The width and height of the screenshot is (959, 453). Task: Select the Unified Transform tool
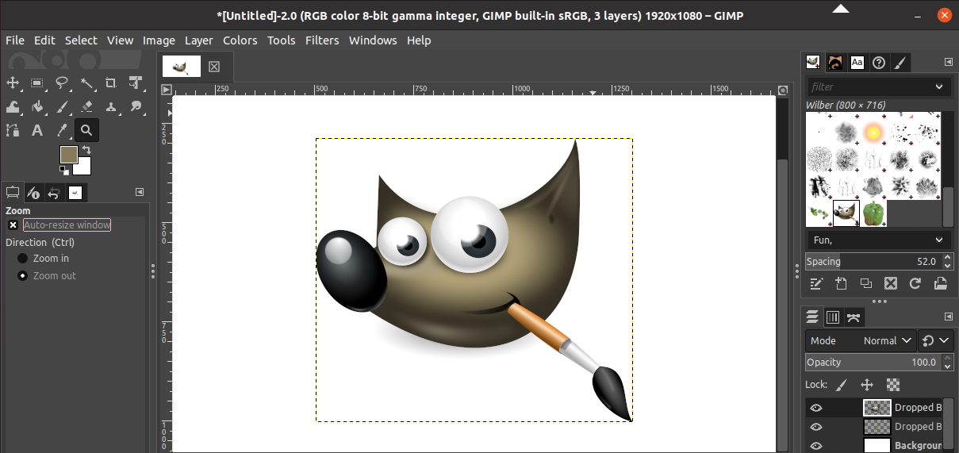click(136, 83)
